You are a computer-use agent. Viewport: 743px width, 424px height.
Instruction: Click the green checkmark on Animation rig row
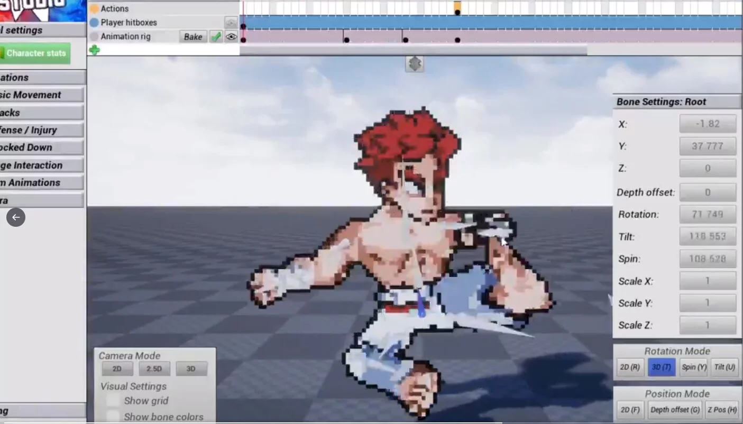coord(216,36)
